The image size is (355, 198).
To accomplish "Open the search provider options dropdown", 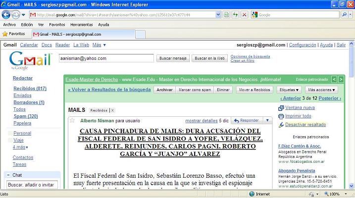I will pyautogui.click(x=350, y=15).
